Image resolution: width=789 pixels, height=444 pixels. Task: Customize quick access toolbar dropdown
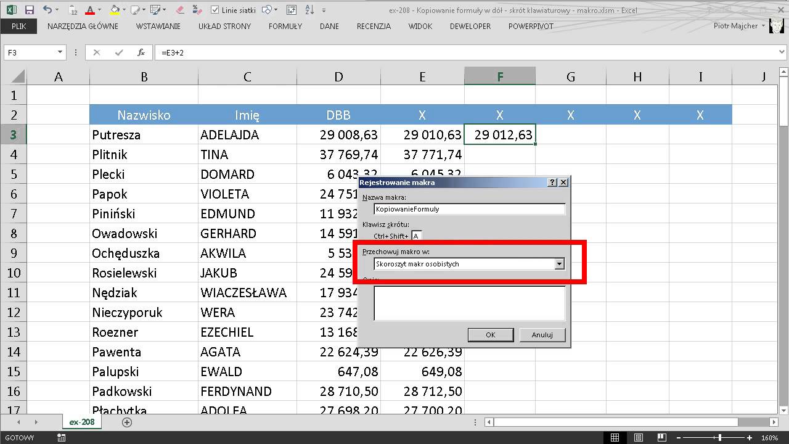pyautogui.click(x=324, y=10)
